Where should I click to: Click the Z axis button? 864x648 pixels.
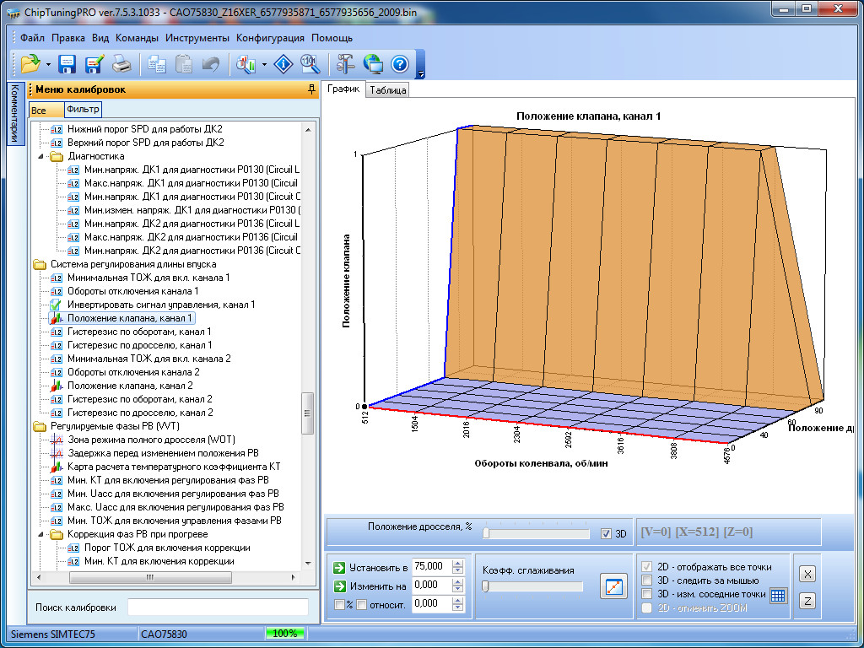807,601
